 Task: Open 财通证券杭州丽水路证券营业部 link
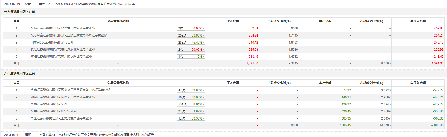pyautogui.click(x=61, y=56)
